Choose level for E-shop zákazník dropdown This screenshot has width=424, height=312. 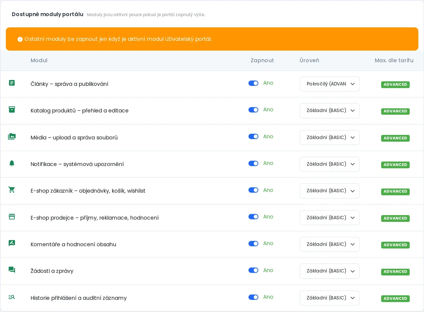click(329, 191)
